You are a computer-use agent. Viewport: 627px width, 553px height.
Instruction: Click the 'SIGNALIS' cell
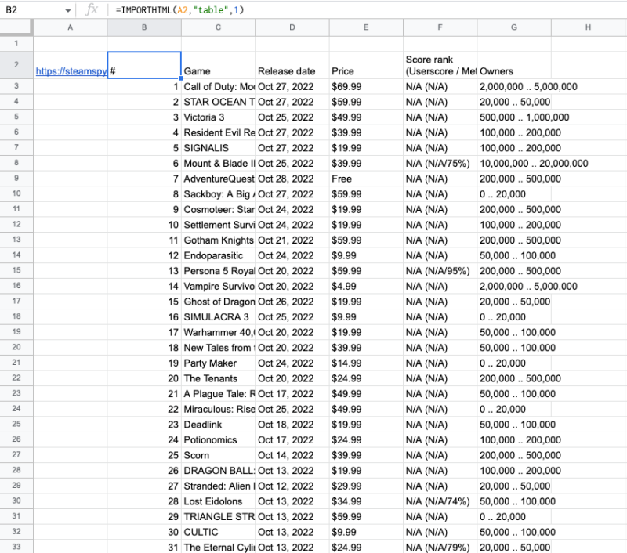tap(218, 148)
